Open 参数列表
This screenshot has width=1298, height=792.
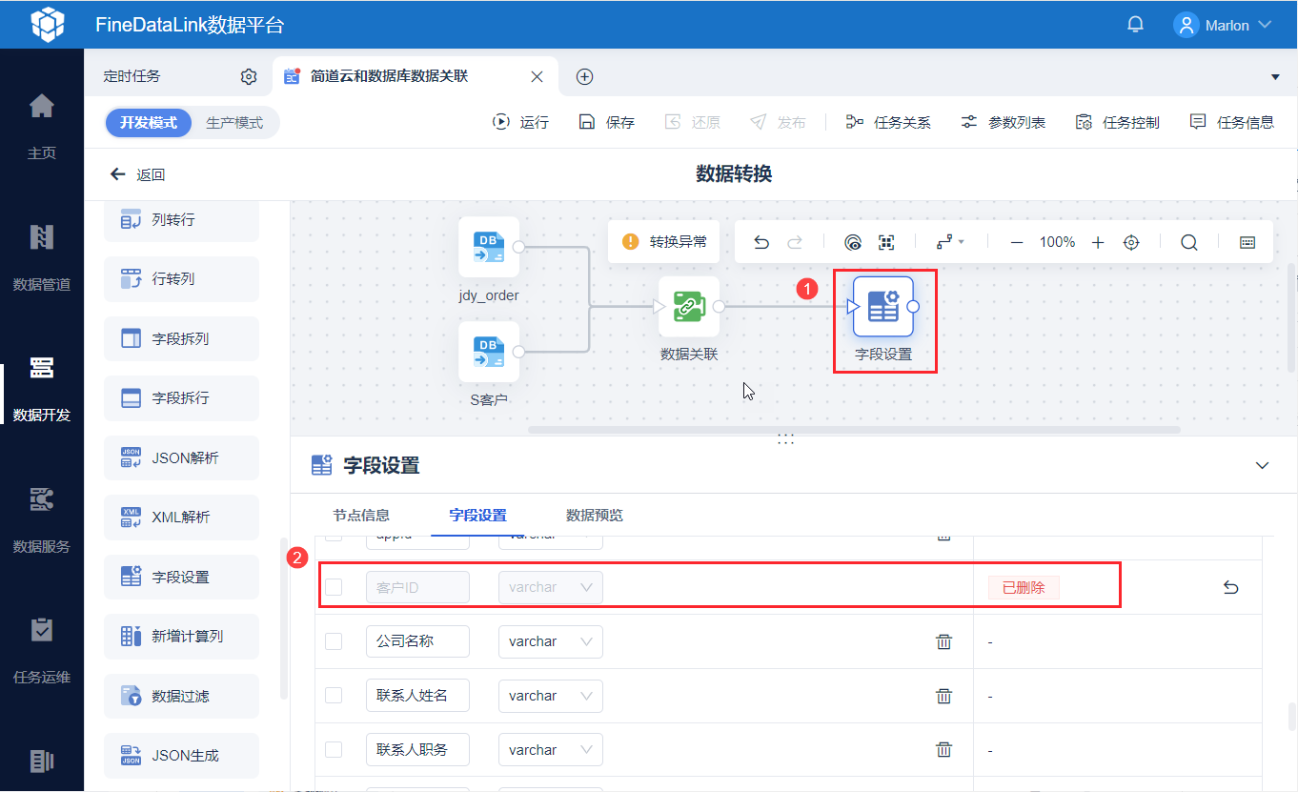click(1003, 122)
